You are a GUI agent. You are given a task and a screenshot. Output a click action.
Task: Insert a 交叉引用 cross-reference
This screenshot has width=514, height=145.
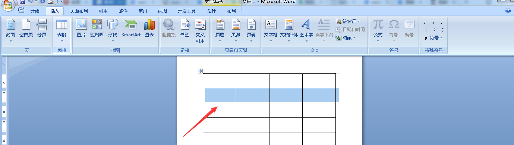[200, 31]
